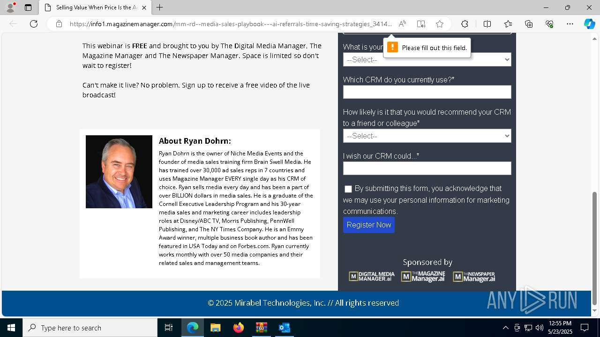Close the Selling Value browser tab
Image resolution: width=600 pixels, height=337 pixels.
click(x=144, y=7)
